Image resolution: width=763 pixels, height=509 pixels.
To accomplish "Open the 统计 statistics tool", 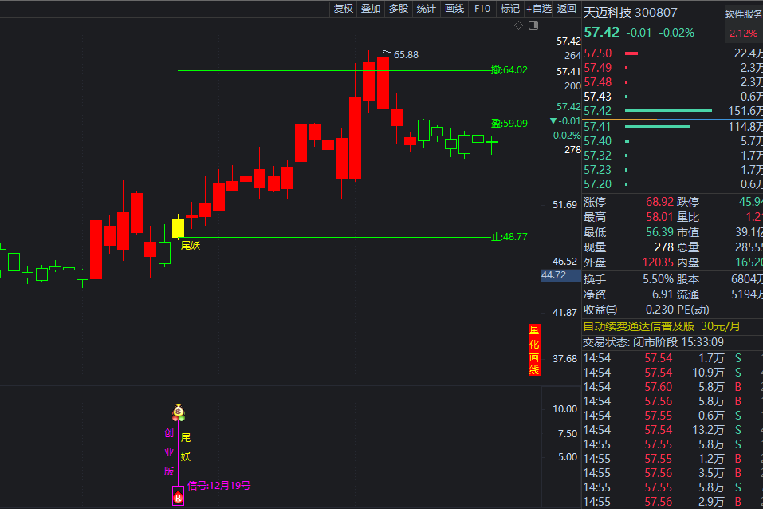I will 427,9.
